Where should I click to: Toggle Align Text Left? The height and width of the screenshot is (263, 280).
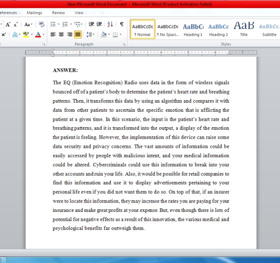[x=53, y=35]
